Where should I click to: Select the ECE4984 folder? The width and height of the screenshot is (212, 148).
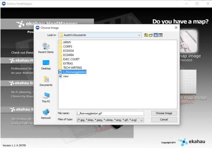[x=66, y=55]
